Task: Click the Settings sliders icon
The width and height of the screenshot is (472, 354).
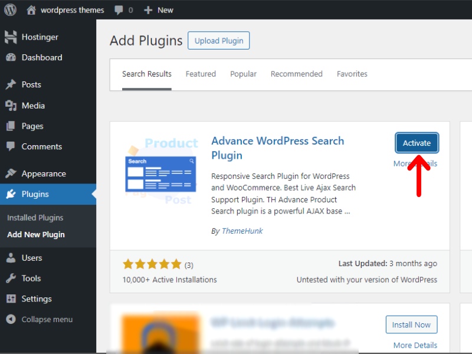Action: 11,299
